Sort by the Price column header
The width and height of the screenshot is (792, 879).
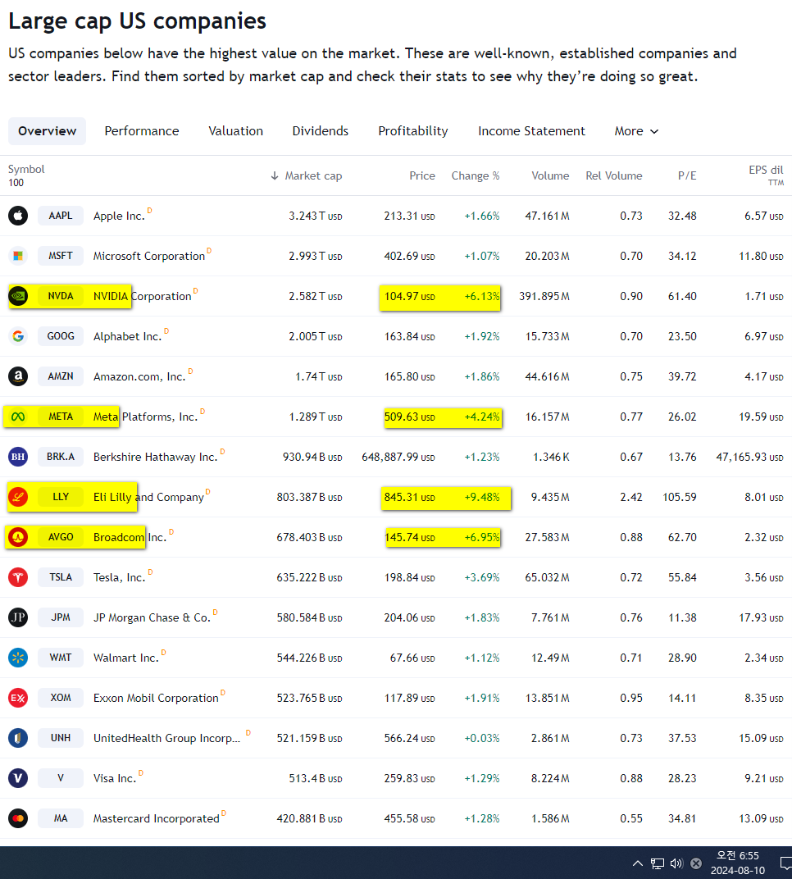(x=422, y=176)
